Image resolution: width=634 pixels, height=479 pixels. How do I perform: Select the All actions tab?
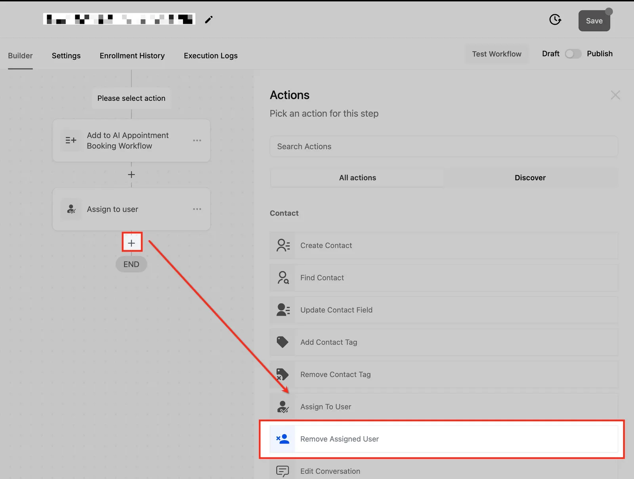pyautogui.click(x=357, y=178)
